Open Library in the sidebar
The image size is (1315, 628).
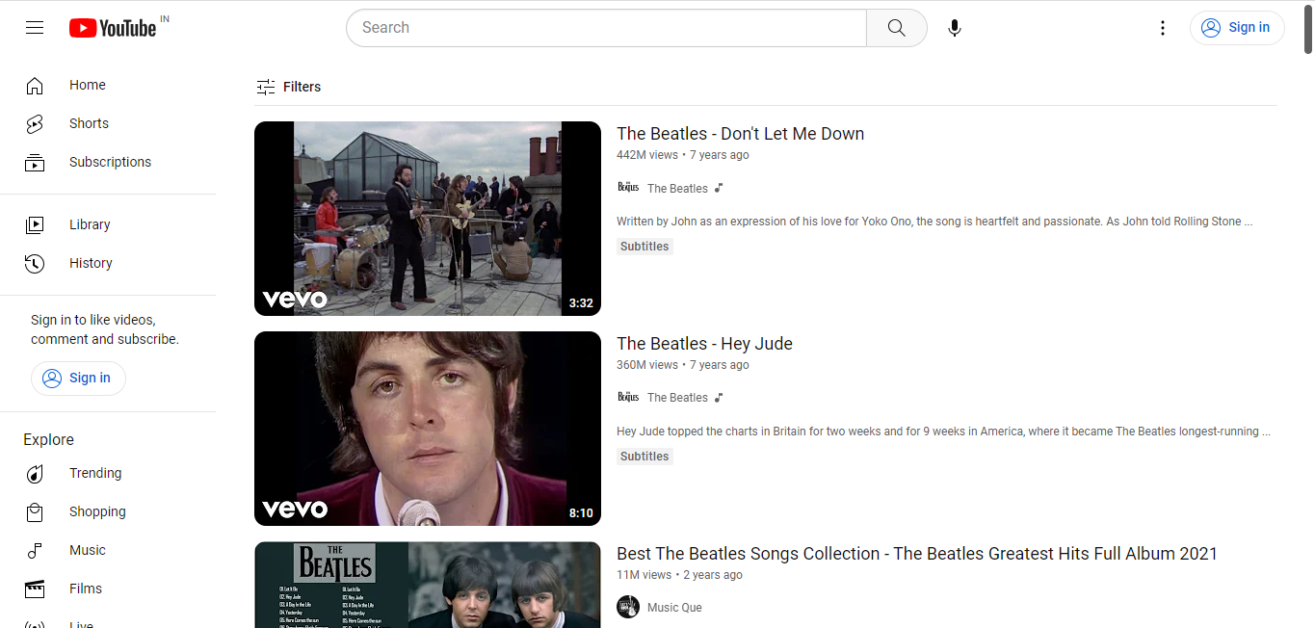(x=90, y=224)
